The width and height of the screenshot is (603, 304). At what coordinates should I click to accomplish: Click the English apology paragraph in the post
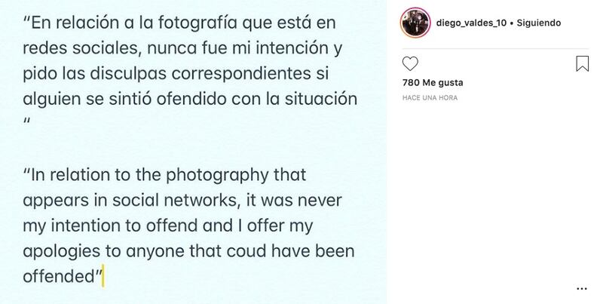coord(188,226)
